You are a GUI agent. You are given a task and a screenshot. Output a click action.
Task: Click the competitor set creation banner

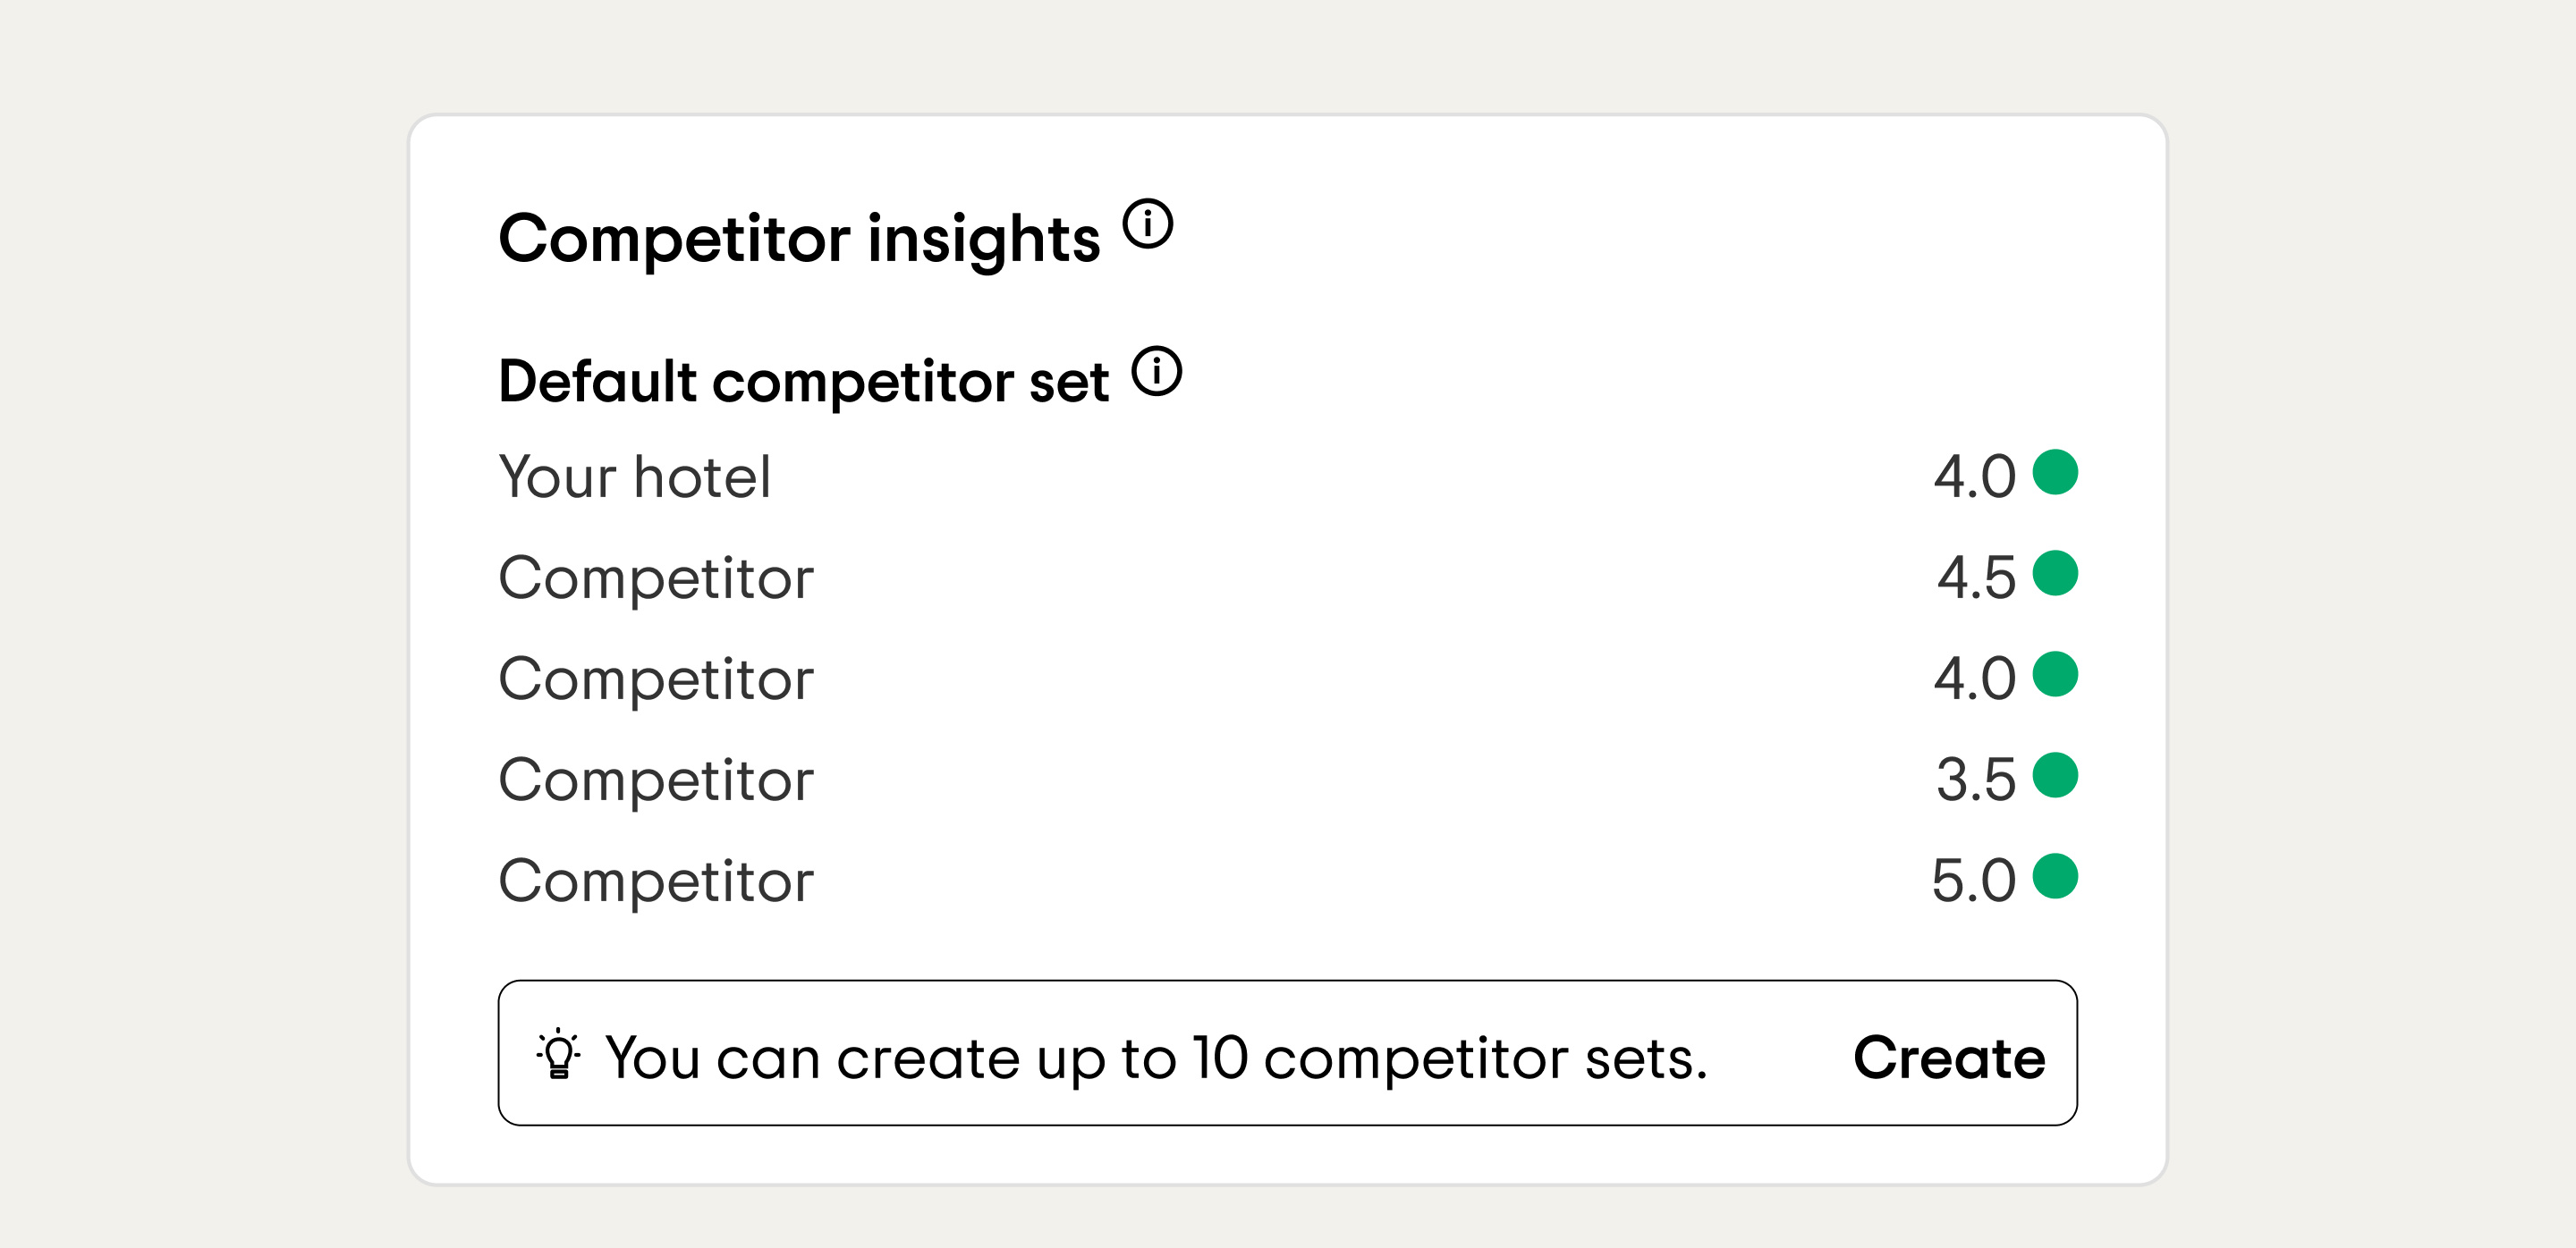pyautogui.click(x=1290, y=1054)
